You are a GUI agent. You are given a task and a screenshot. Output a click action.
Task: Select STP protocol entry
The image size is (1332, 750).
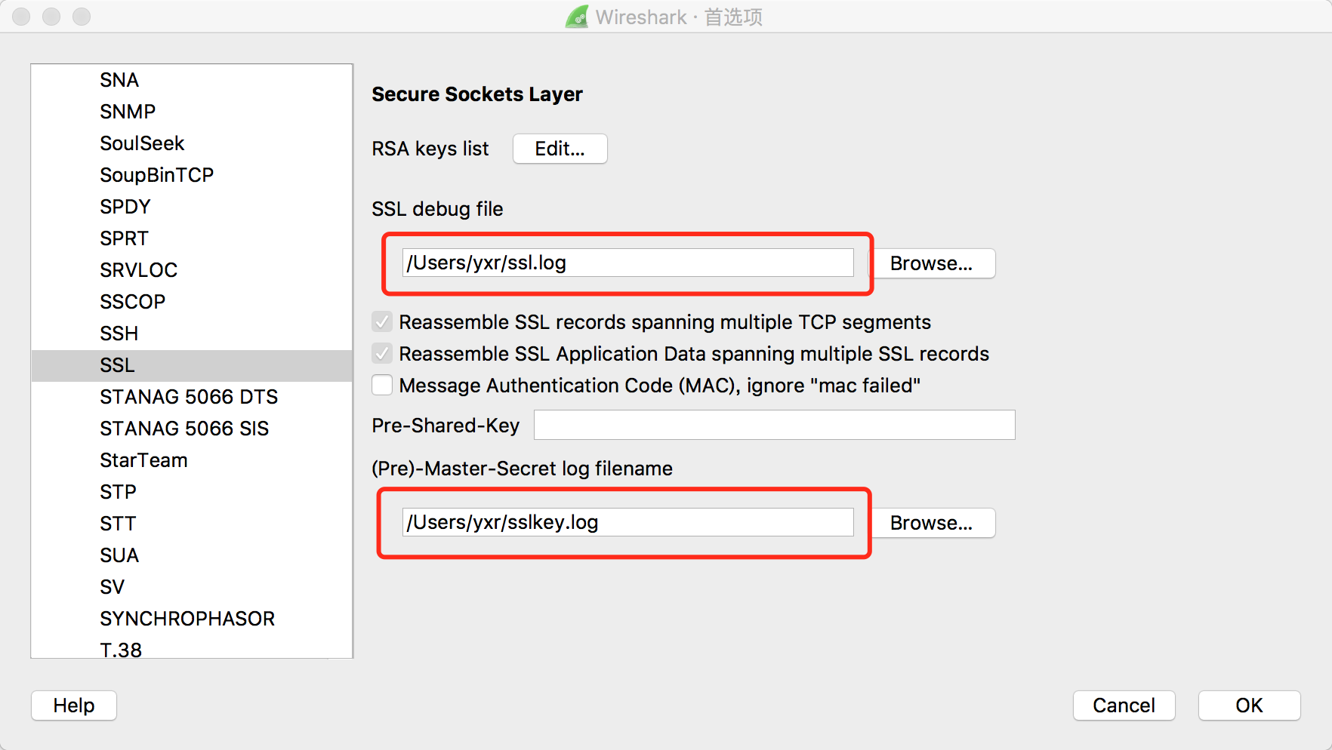point(192,492)
